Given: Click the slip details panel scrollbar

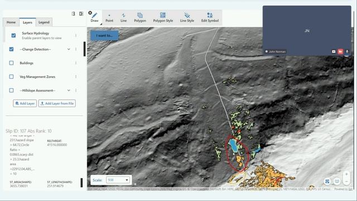Looking at the screenshot, I should click(81, 183).
